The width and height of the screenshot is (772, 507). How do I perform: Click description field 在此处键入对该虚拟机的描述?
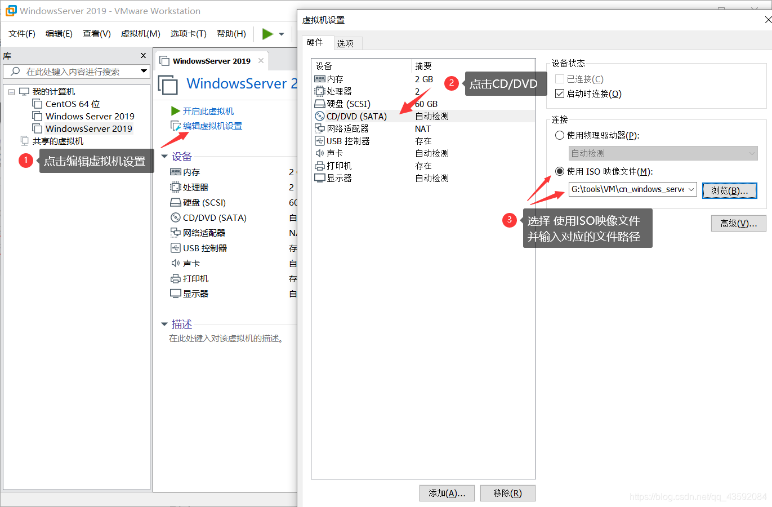click(x=227, y=339)
